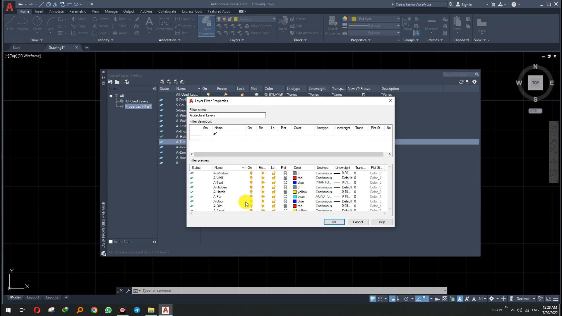Collapse the Filters pane chevrons
The width and height of the screenshot is (562, 316).
[x=155, y=89]
